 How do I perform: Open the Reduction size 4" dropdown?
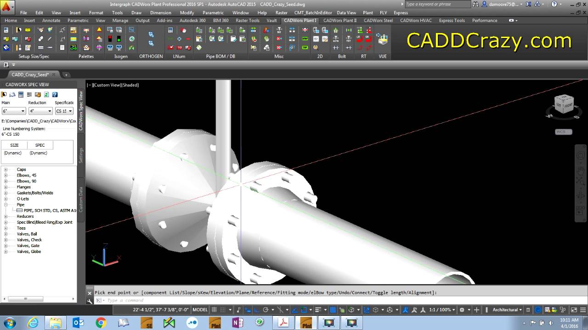(40, 111)
